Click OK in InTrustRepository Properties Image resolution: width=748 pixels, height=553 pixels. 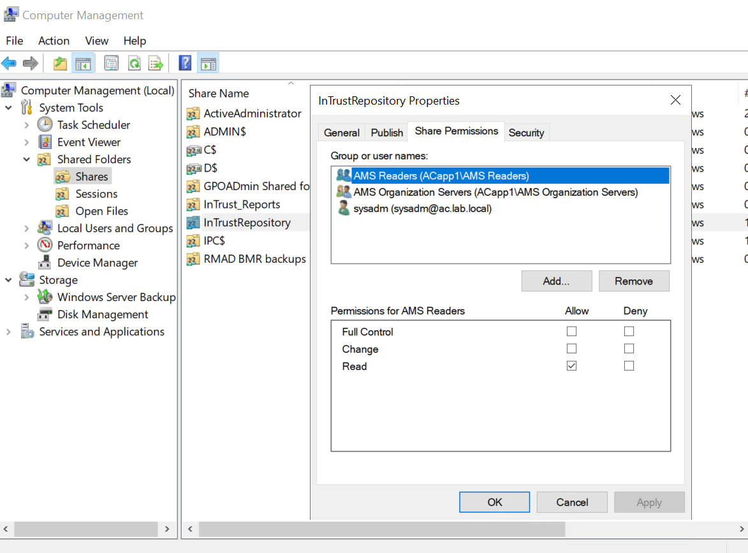(x=494, y=502)
